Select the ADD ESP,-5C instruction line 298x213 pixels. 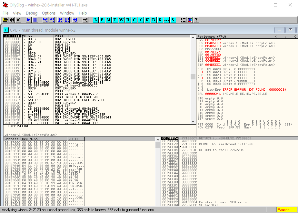click(x=97, y=42)
